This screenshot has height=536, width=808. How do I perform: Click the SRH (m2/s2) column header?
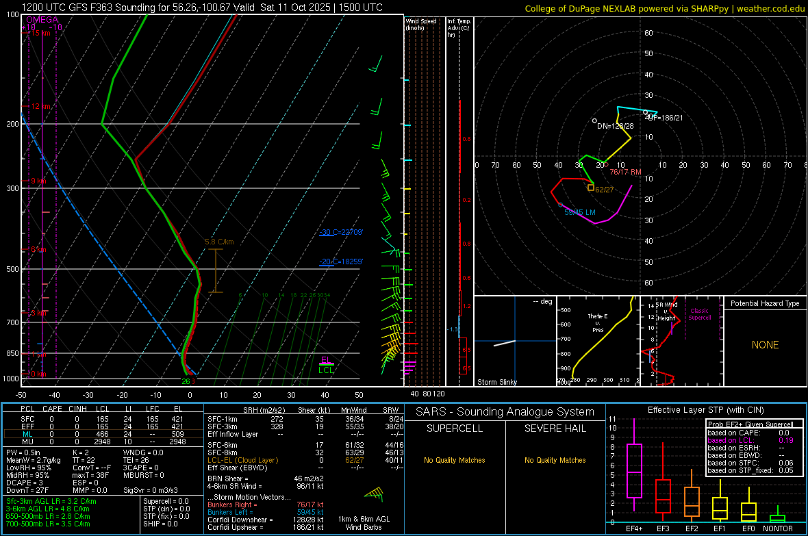click(265, 410)
